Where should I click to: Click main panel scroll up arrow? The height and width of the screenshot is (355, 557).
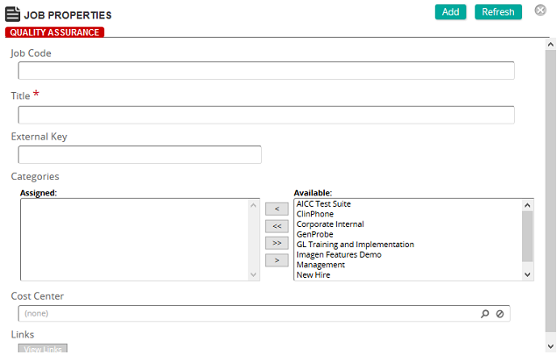[x=551, y=45]
